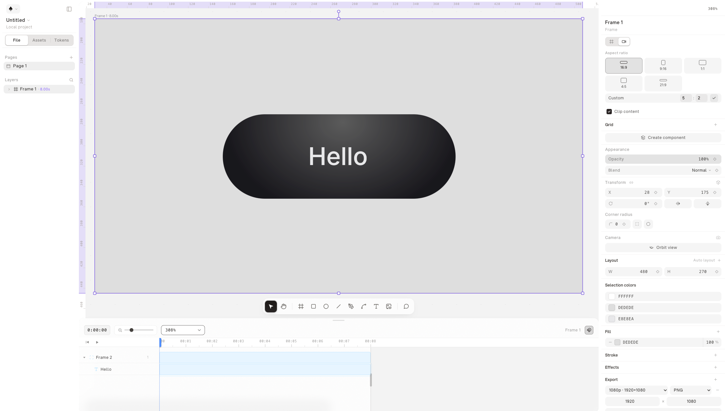The width and height of the screenshot is (725, 411).
Task: Jump to timeline start button
Action: [x=87, y=342]
